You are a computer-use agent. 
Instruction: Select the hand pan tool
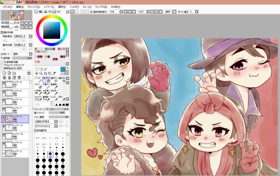click(50, 73)
